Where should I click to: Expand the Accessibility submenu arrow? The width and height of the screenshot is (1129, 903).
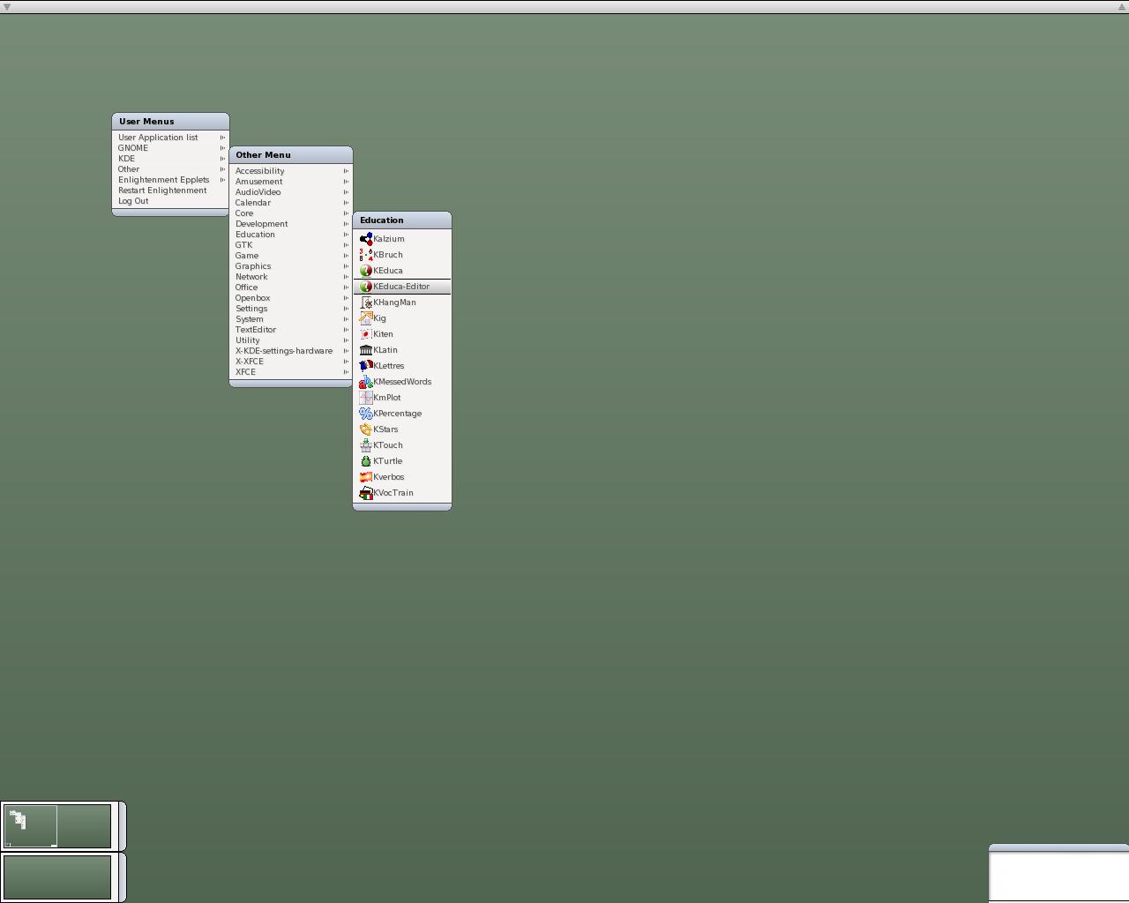(x=346, y=171)
